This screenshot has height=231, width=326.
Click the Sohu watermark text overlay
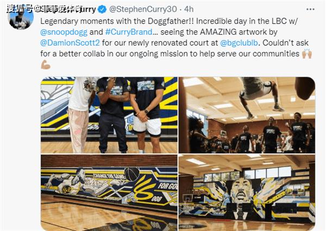pyautogui.click(x=43, y=9)
